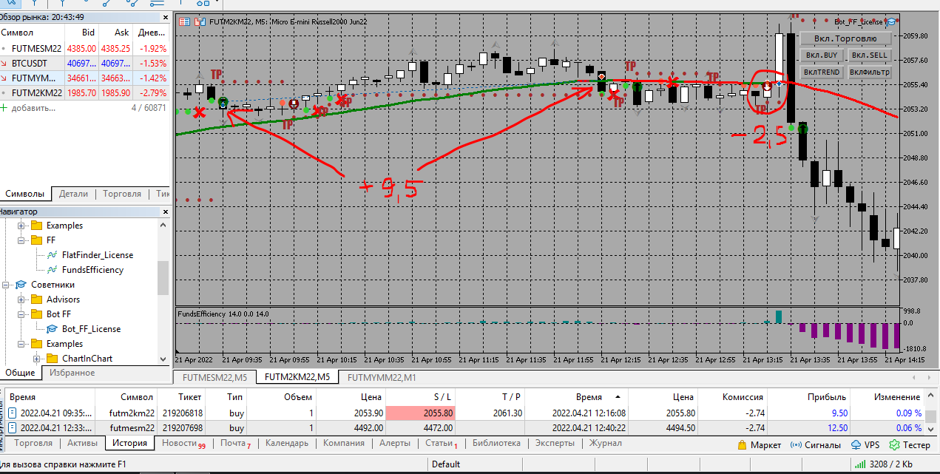Click the FundsEfficiency indicator icon
The width and height of the screenshot is (940, 474).
pyautogui.click(x=52, y=270)
